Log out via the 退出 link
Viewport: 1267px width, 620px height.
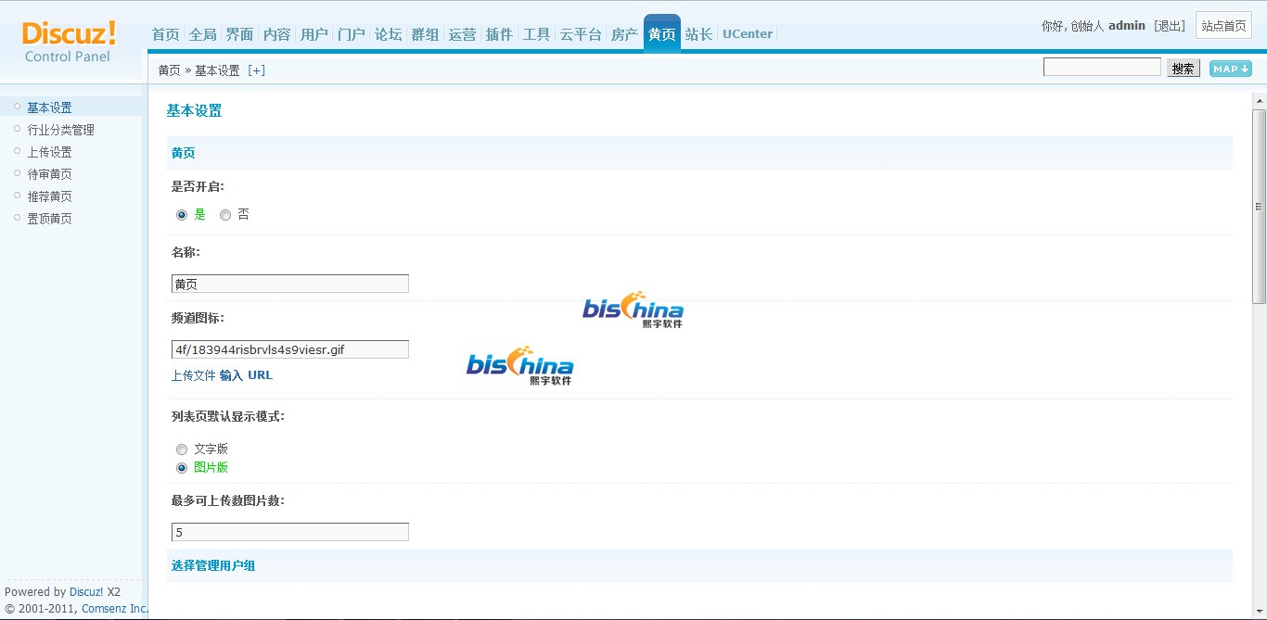coord(1170,26)
